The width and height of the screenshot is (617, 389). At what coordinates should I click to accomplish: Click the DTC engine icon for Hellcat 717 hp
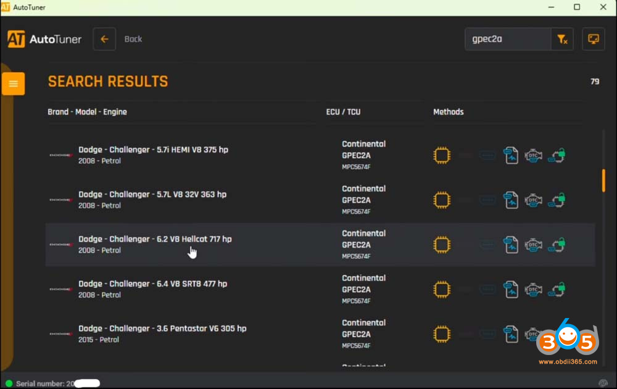[533, 245]
